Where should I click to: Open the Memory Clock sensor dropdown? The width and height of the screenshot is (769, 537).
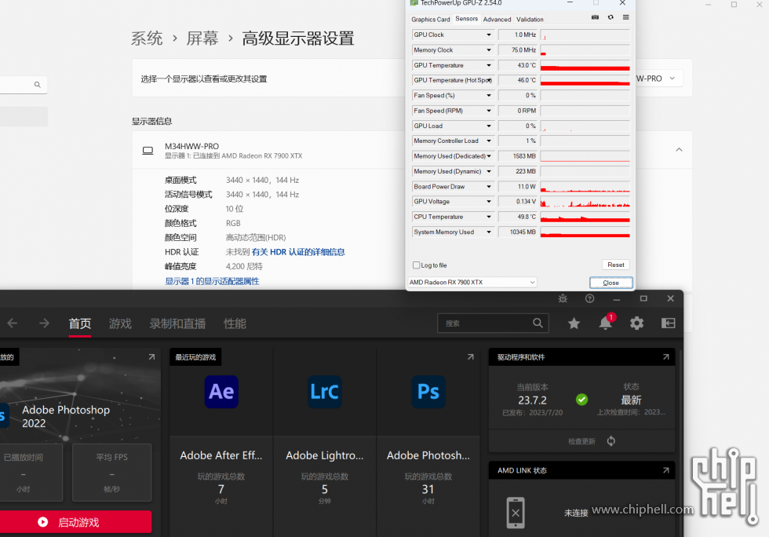tap(488, 50)
